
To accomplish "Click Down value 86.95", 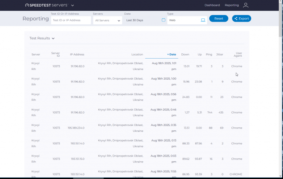I will (186, 174).
